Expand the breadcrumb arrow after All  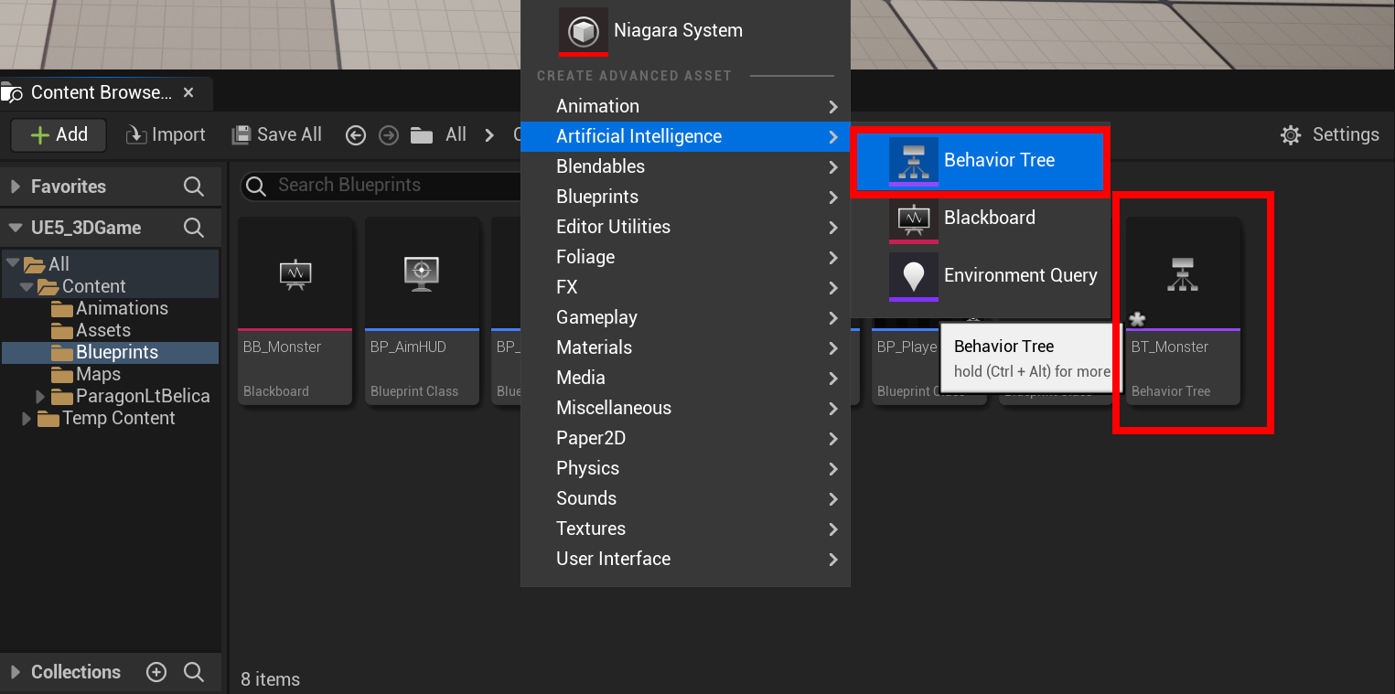pyautogui.click(x=490, y=135)
